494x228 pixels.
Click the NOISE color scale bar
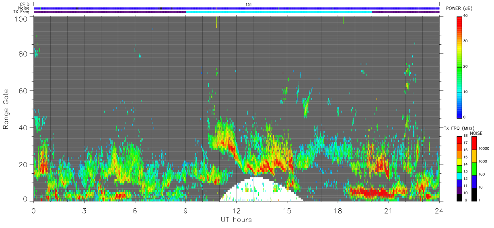474,169
